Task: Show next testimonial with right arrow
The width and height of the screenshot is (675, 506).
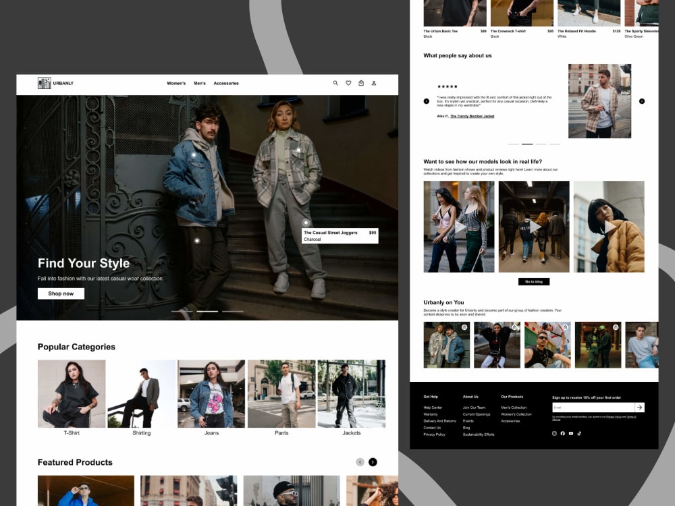Action: click(x=642, y=101)
